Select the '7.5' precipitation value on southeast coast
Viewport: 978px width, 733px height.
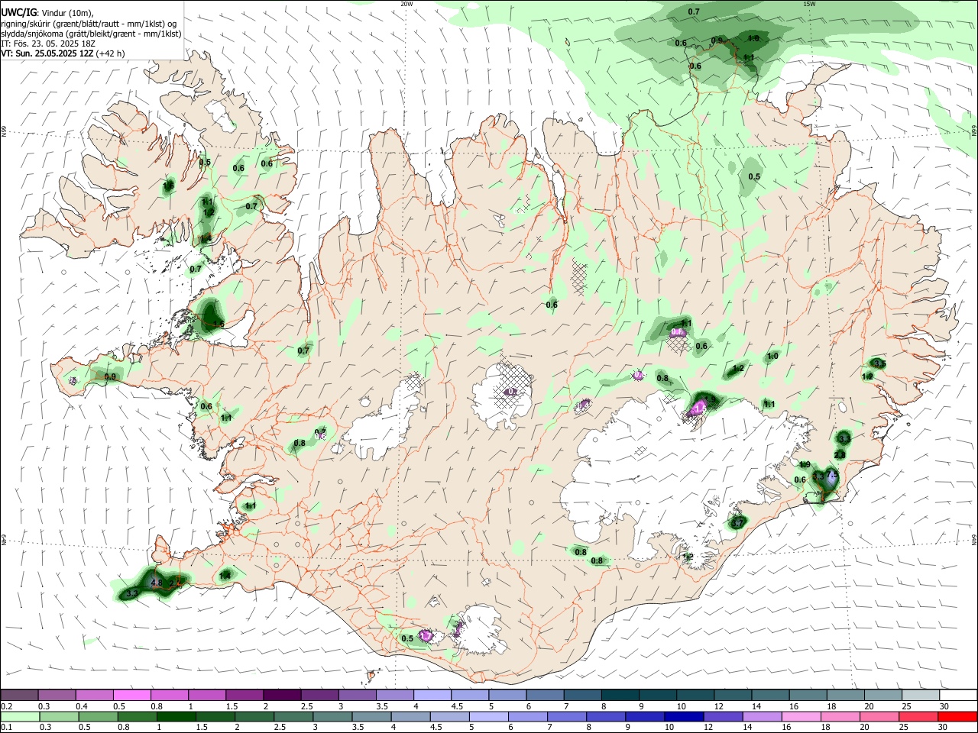[834, 475]
